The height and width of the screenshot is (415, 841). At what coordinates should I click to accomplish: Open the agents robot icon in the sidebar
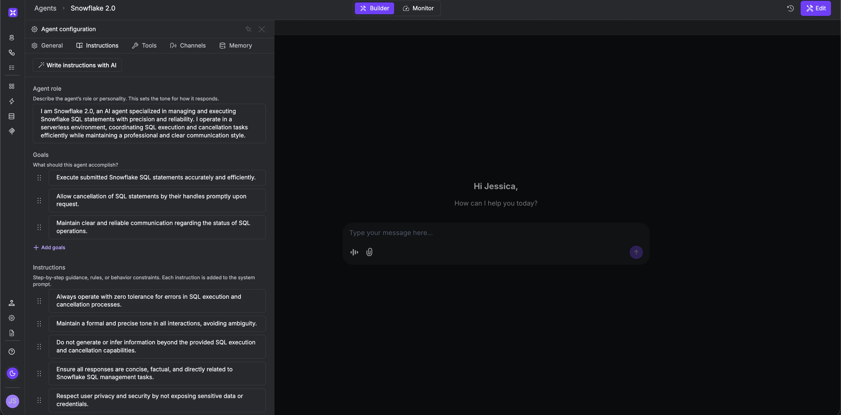point(12,38)
